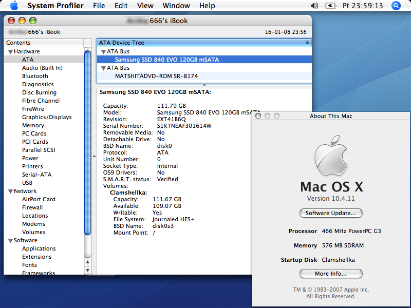Select MATSHITADVD-ROM SR-8174 row
411x308 pixels.
[204, 76]
